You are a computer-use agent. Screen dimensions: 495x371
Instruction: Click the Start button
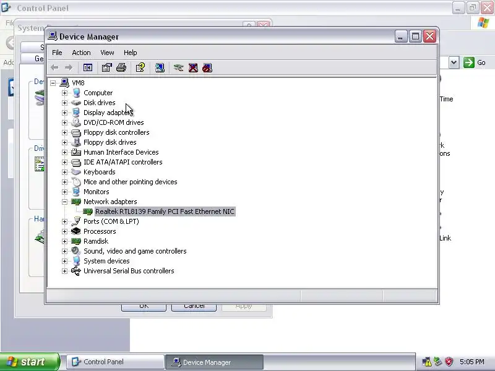pyautogui.click(x=30, y=362)
